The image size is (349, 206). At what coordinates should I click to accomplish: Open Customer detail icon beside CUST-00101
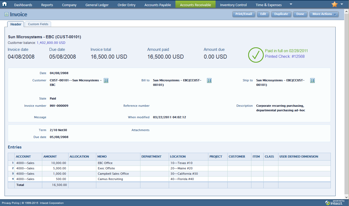pyautogui.click(x=106, y=81)
